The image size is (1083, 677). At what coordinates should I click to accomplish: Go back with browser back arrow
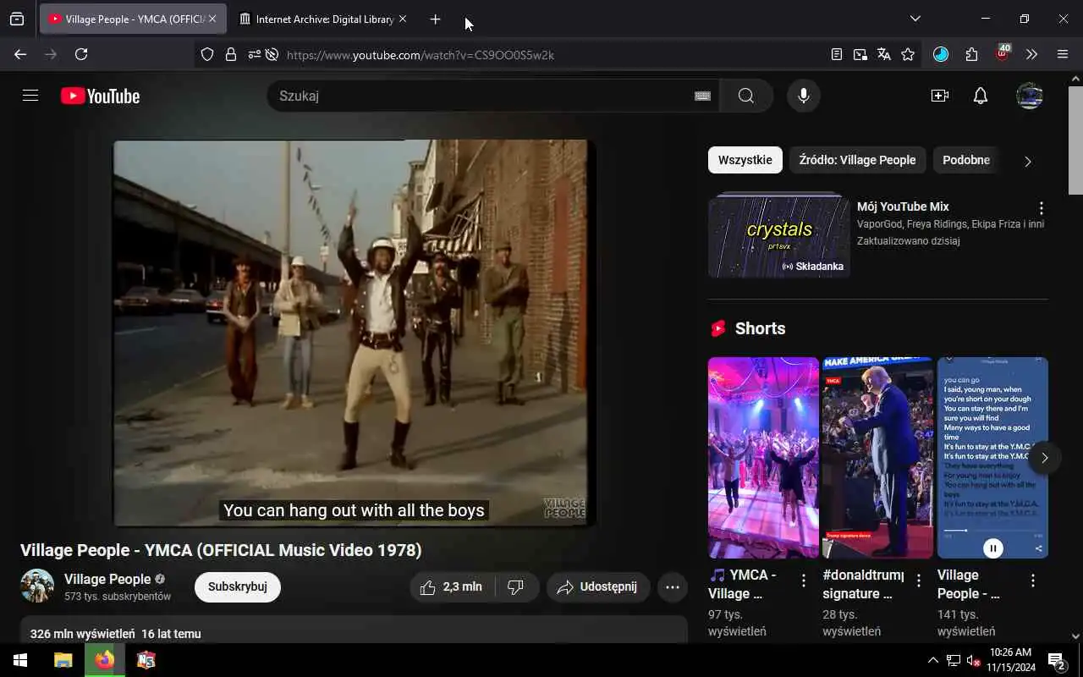[20, 54]
